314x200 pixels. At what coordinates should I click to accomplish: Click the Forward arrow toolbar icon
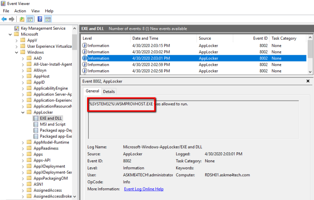click(x=11, y=19)
